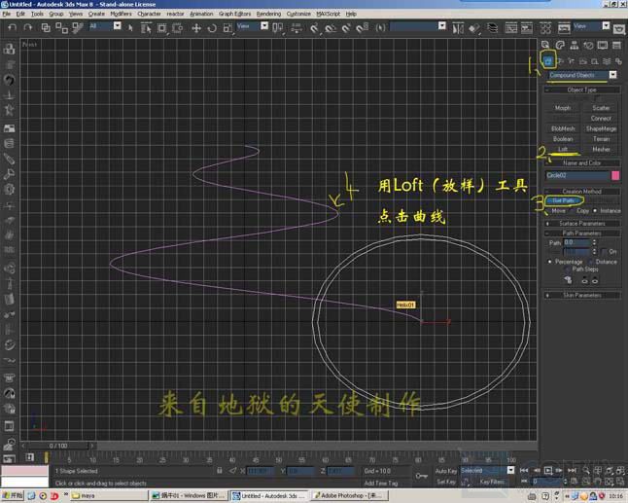The image size is (628, 503).
Task: Expand the Surface Parameters rollout
Action: click(x=582, y=223)
